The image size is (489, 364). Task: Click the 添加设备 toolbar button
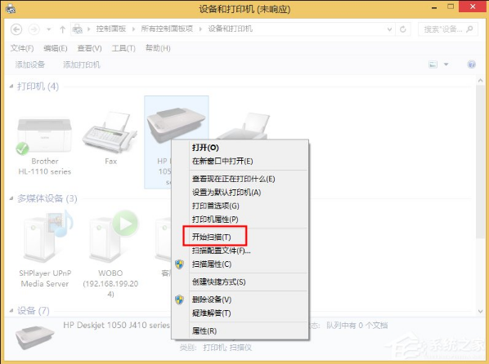coord(30,64)
